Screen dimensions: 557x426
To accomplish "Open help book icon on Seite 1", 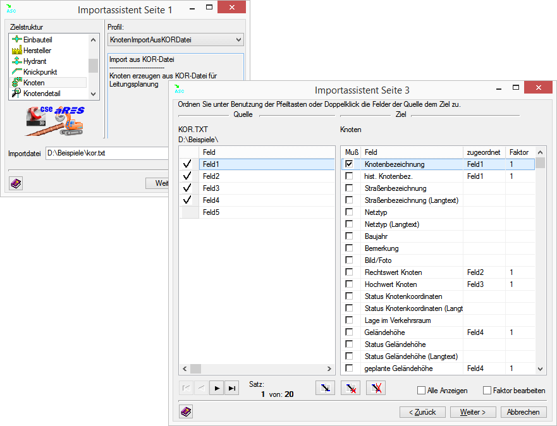I will coord(15,183).
